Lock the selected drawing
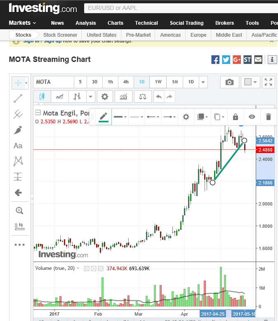This screenshot has width=278, height=321. pyautogui.click(x=236, y=117)
